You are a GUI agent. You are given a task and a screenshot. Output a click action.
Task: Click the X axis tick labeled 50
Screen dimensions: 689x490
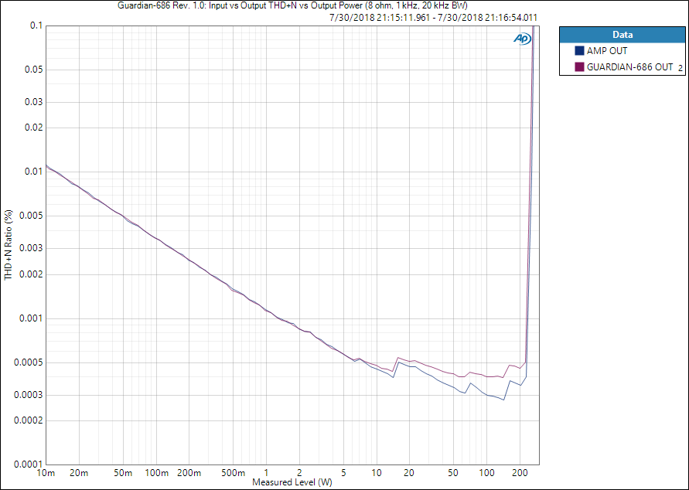(453, 473)
